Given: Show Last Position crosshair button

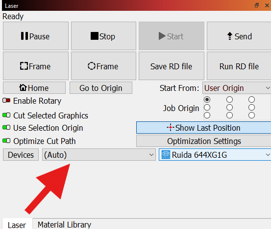Looking at the screenshot, I should [x=203, y=128].
